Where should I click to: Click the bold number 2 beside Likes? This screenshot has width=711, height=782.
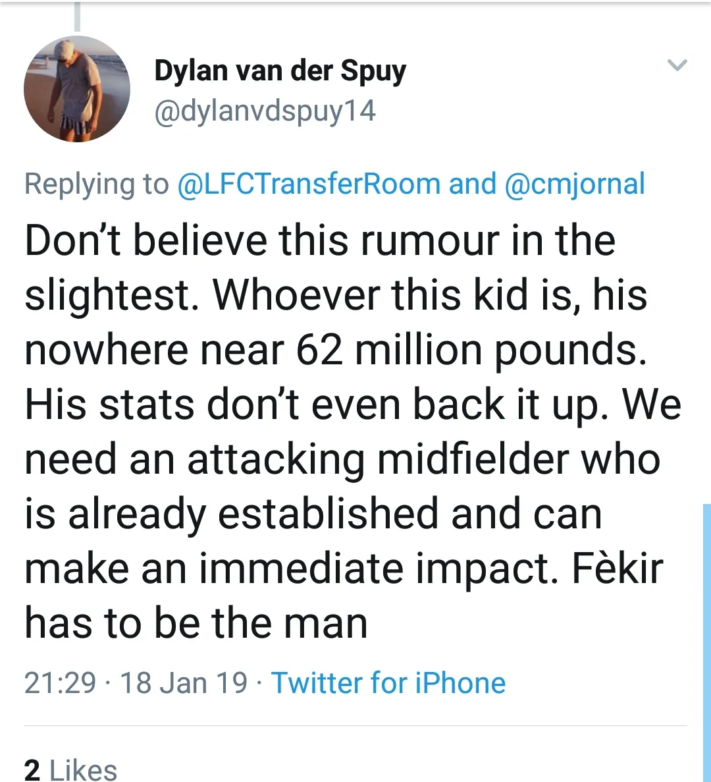[x=32, y=769]
